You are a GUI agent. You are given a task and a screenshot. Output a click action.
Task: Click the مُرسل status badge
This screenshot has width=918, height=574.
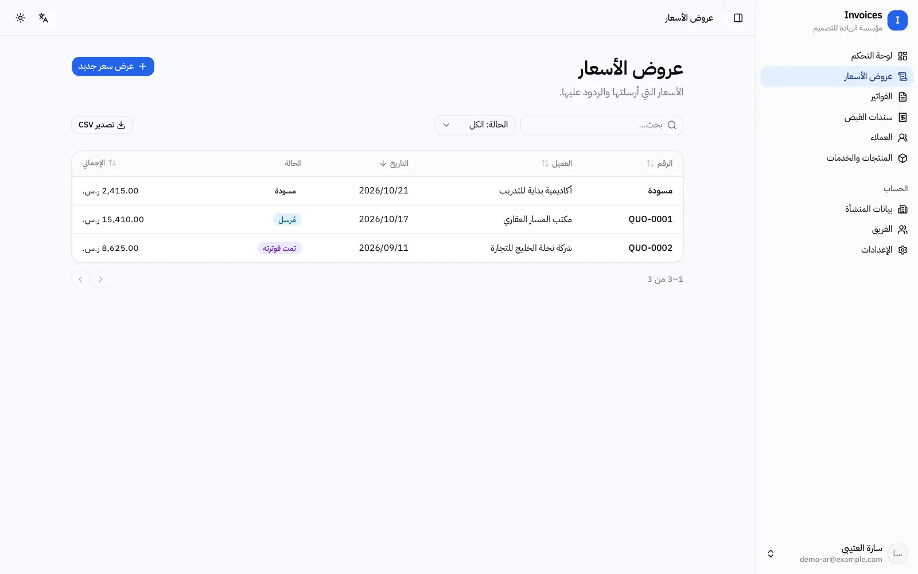[x=287, y=220]
